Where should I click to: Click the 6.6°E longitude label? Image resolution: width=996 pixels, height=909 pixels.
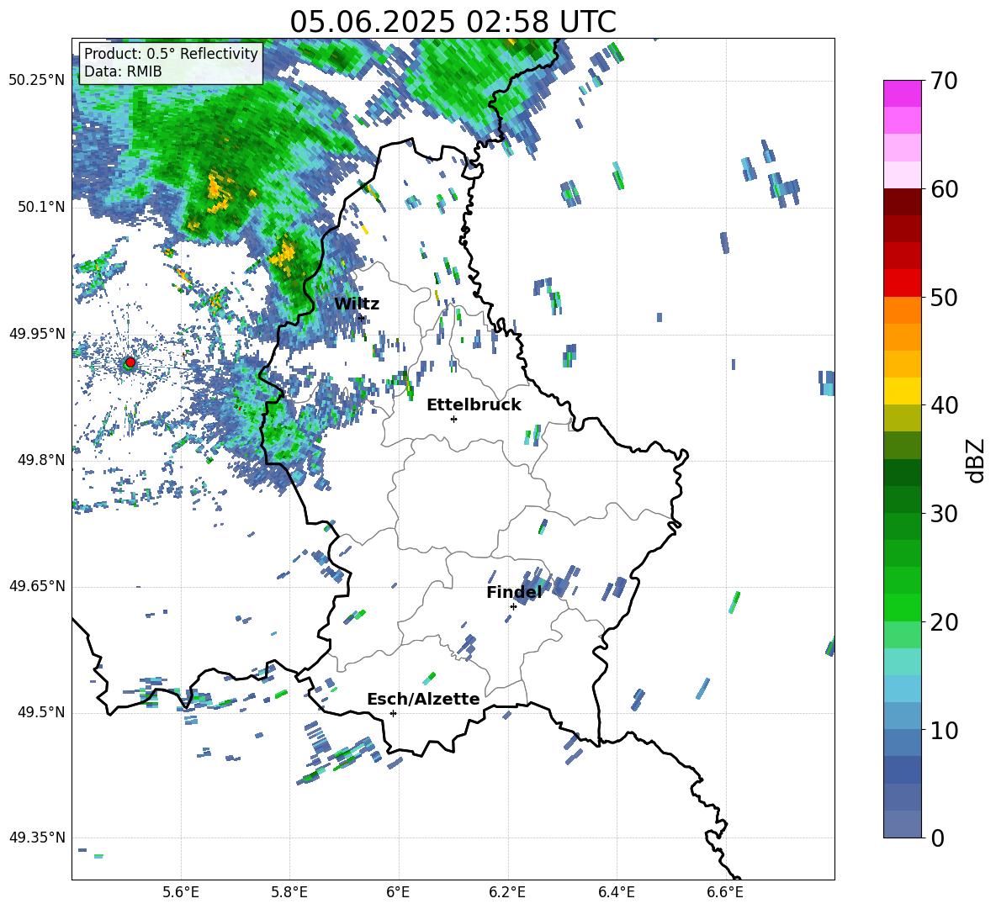(725, 892)
